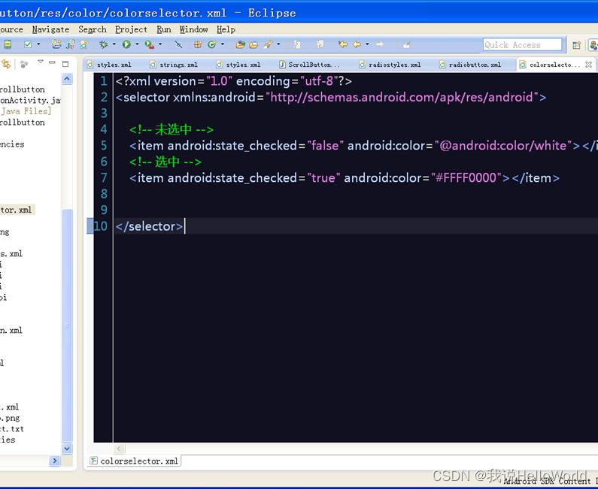Click the Previous Annotation icon
598x490 pixels.
(x=320, y=44)
